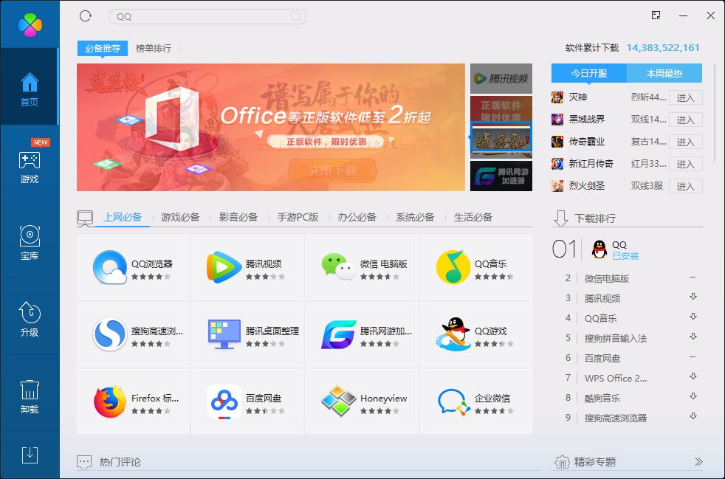Screen dimensions: 725x479
Task: Click 进入 button for 烈火剑圣
Action: coord(685,186)
